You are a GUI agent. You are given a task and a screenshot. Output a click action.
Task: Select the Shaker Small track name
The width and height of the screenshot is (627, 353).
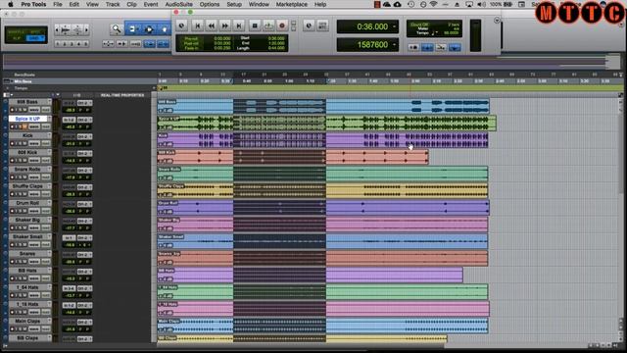coord(27,236)
